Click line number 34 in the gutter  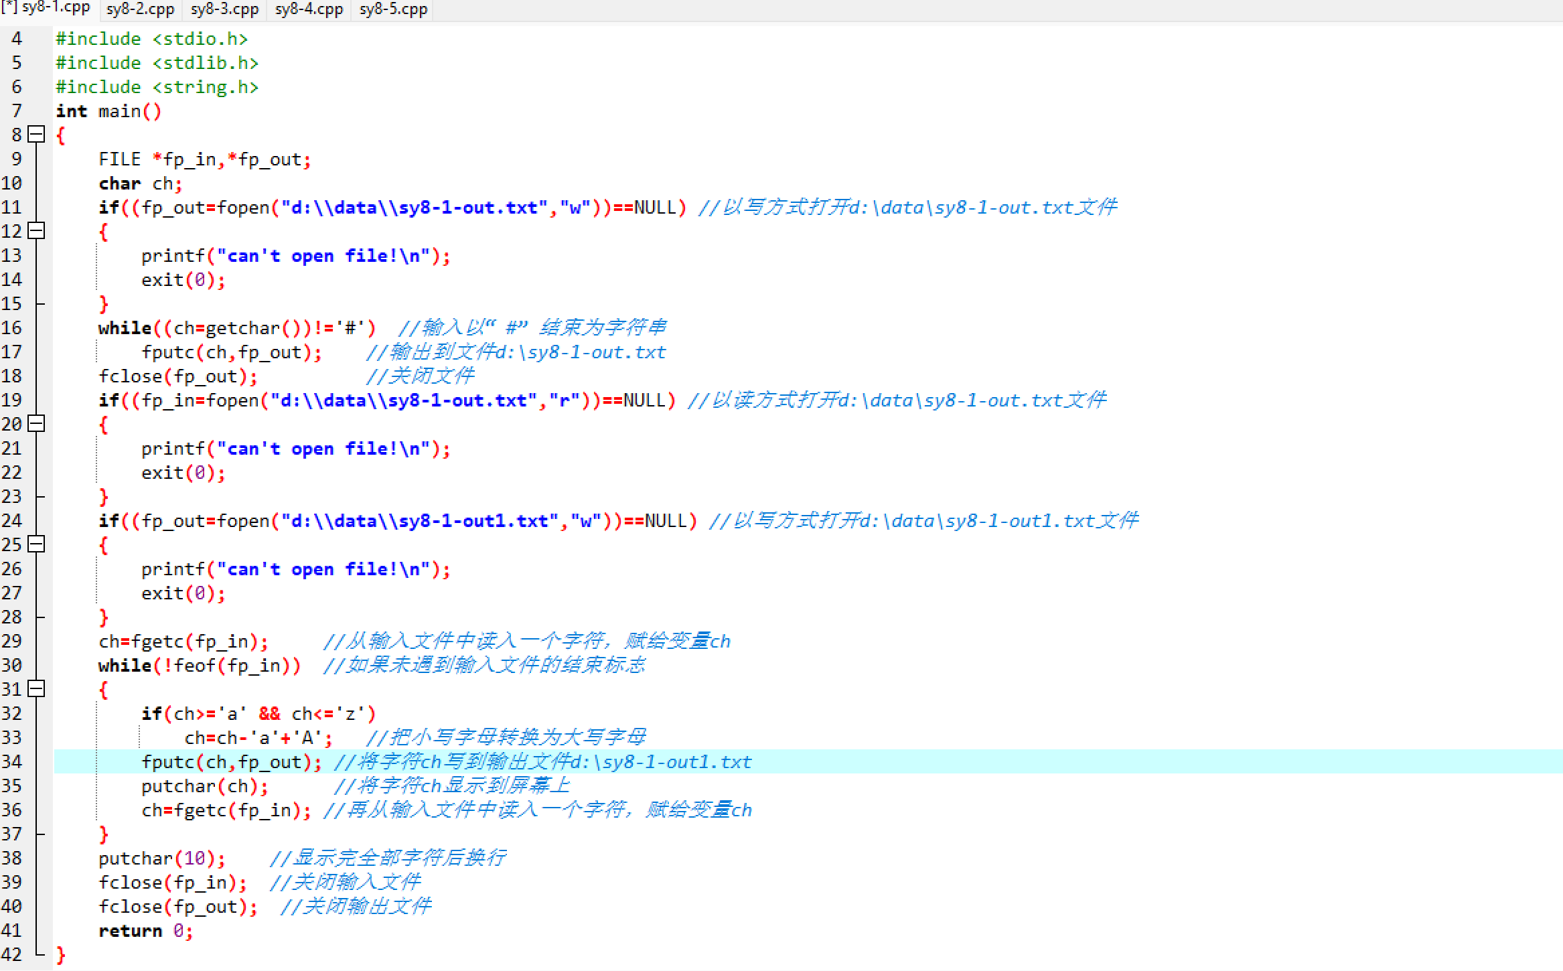coord(12,762)
